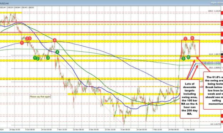Click the USD.H4 chart window title
Screen dimensions: 223x133
[x=4, y=4]
